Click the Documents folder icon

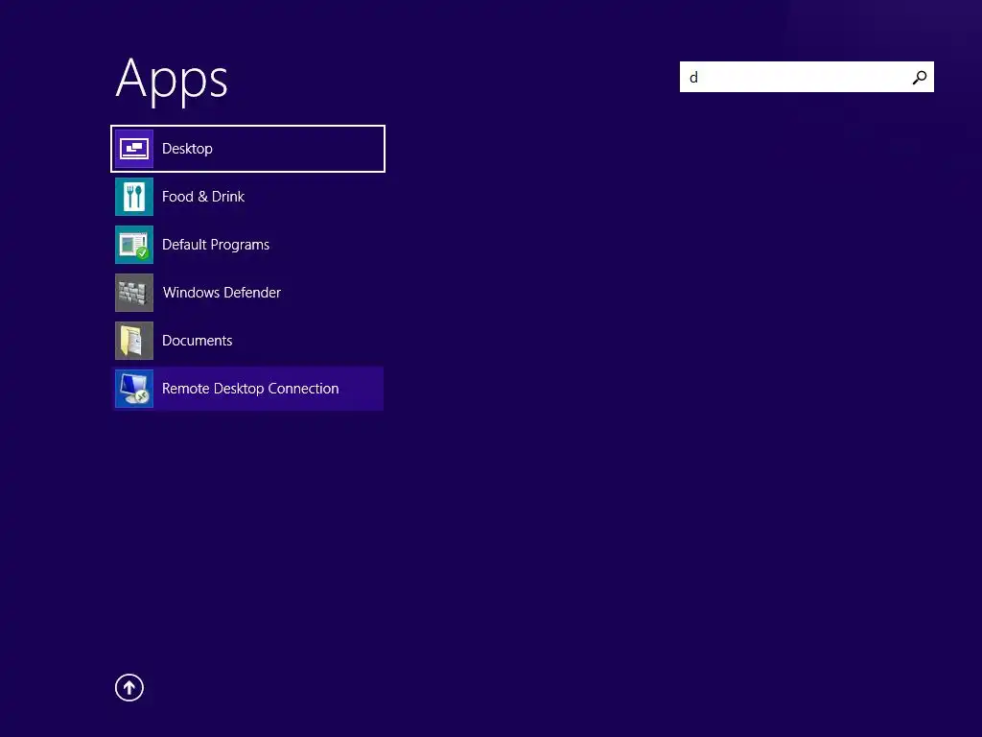click(x=134, y=341)
